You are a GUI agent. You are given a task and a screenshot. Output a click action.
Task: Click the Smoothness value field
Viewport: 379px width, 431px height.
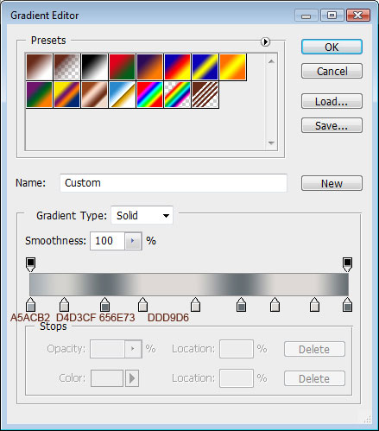coord(107,241)
